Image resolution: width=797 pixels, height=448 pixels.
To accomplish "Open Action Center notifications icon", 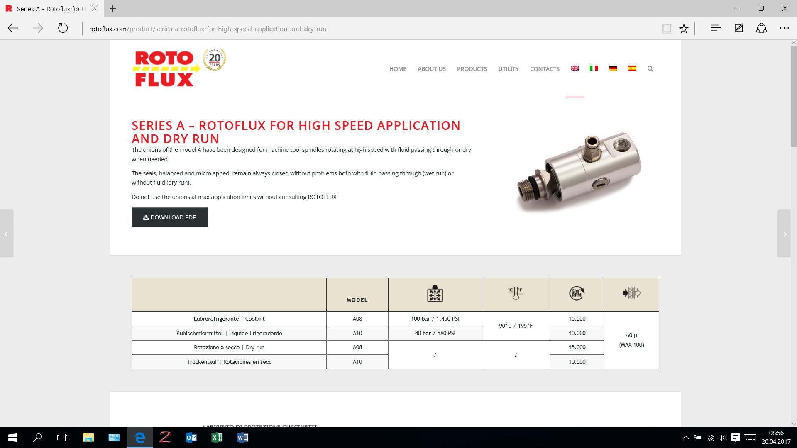I will pyautogui.click(x=735, y=438).
